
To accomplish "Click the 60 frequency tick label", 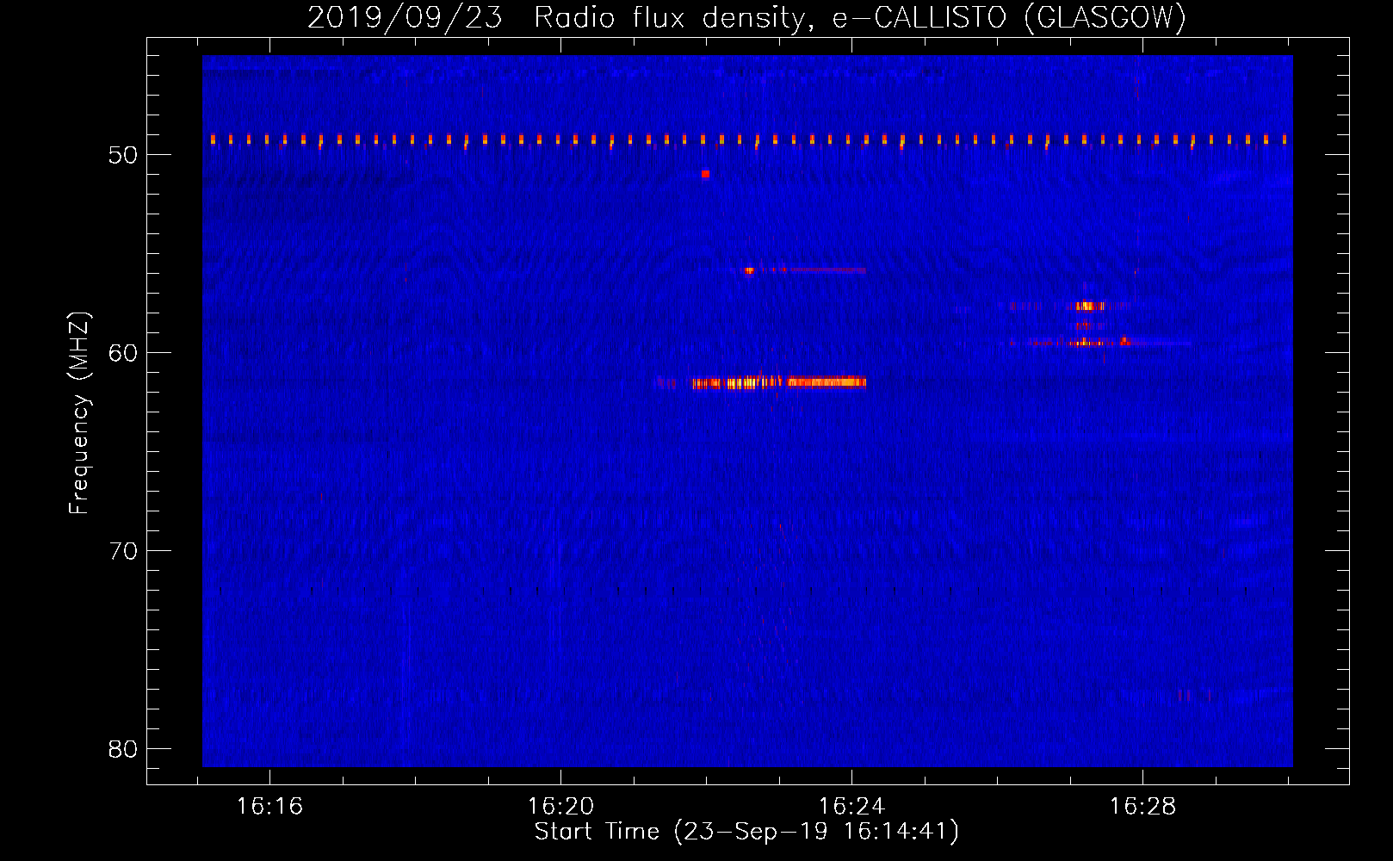I will (x=122, y=353).
